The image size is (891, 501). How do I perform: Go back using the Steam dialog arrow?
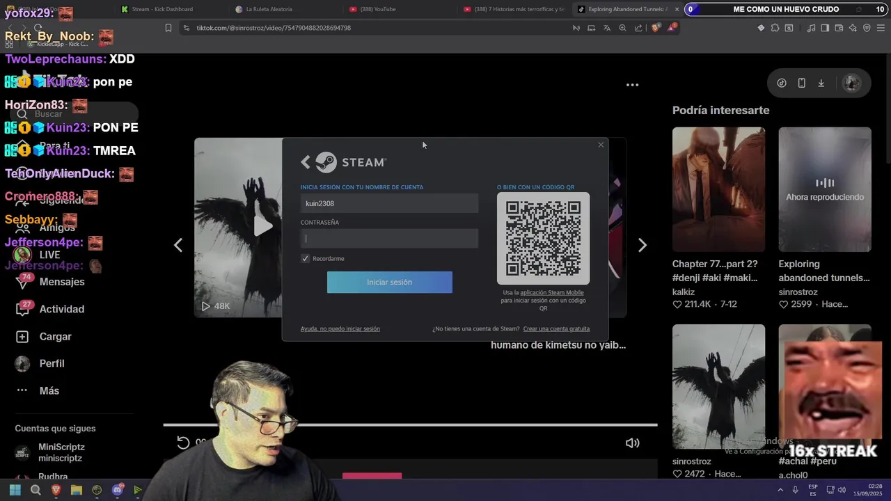pos(306,162)
